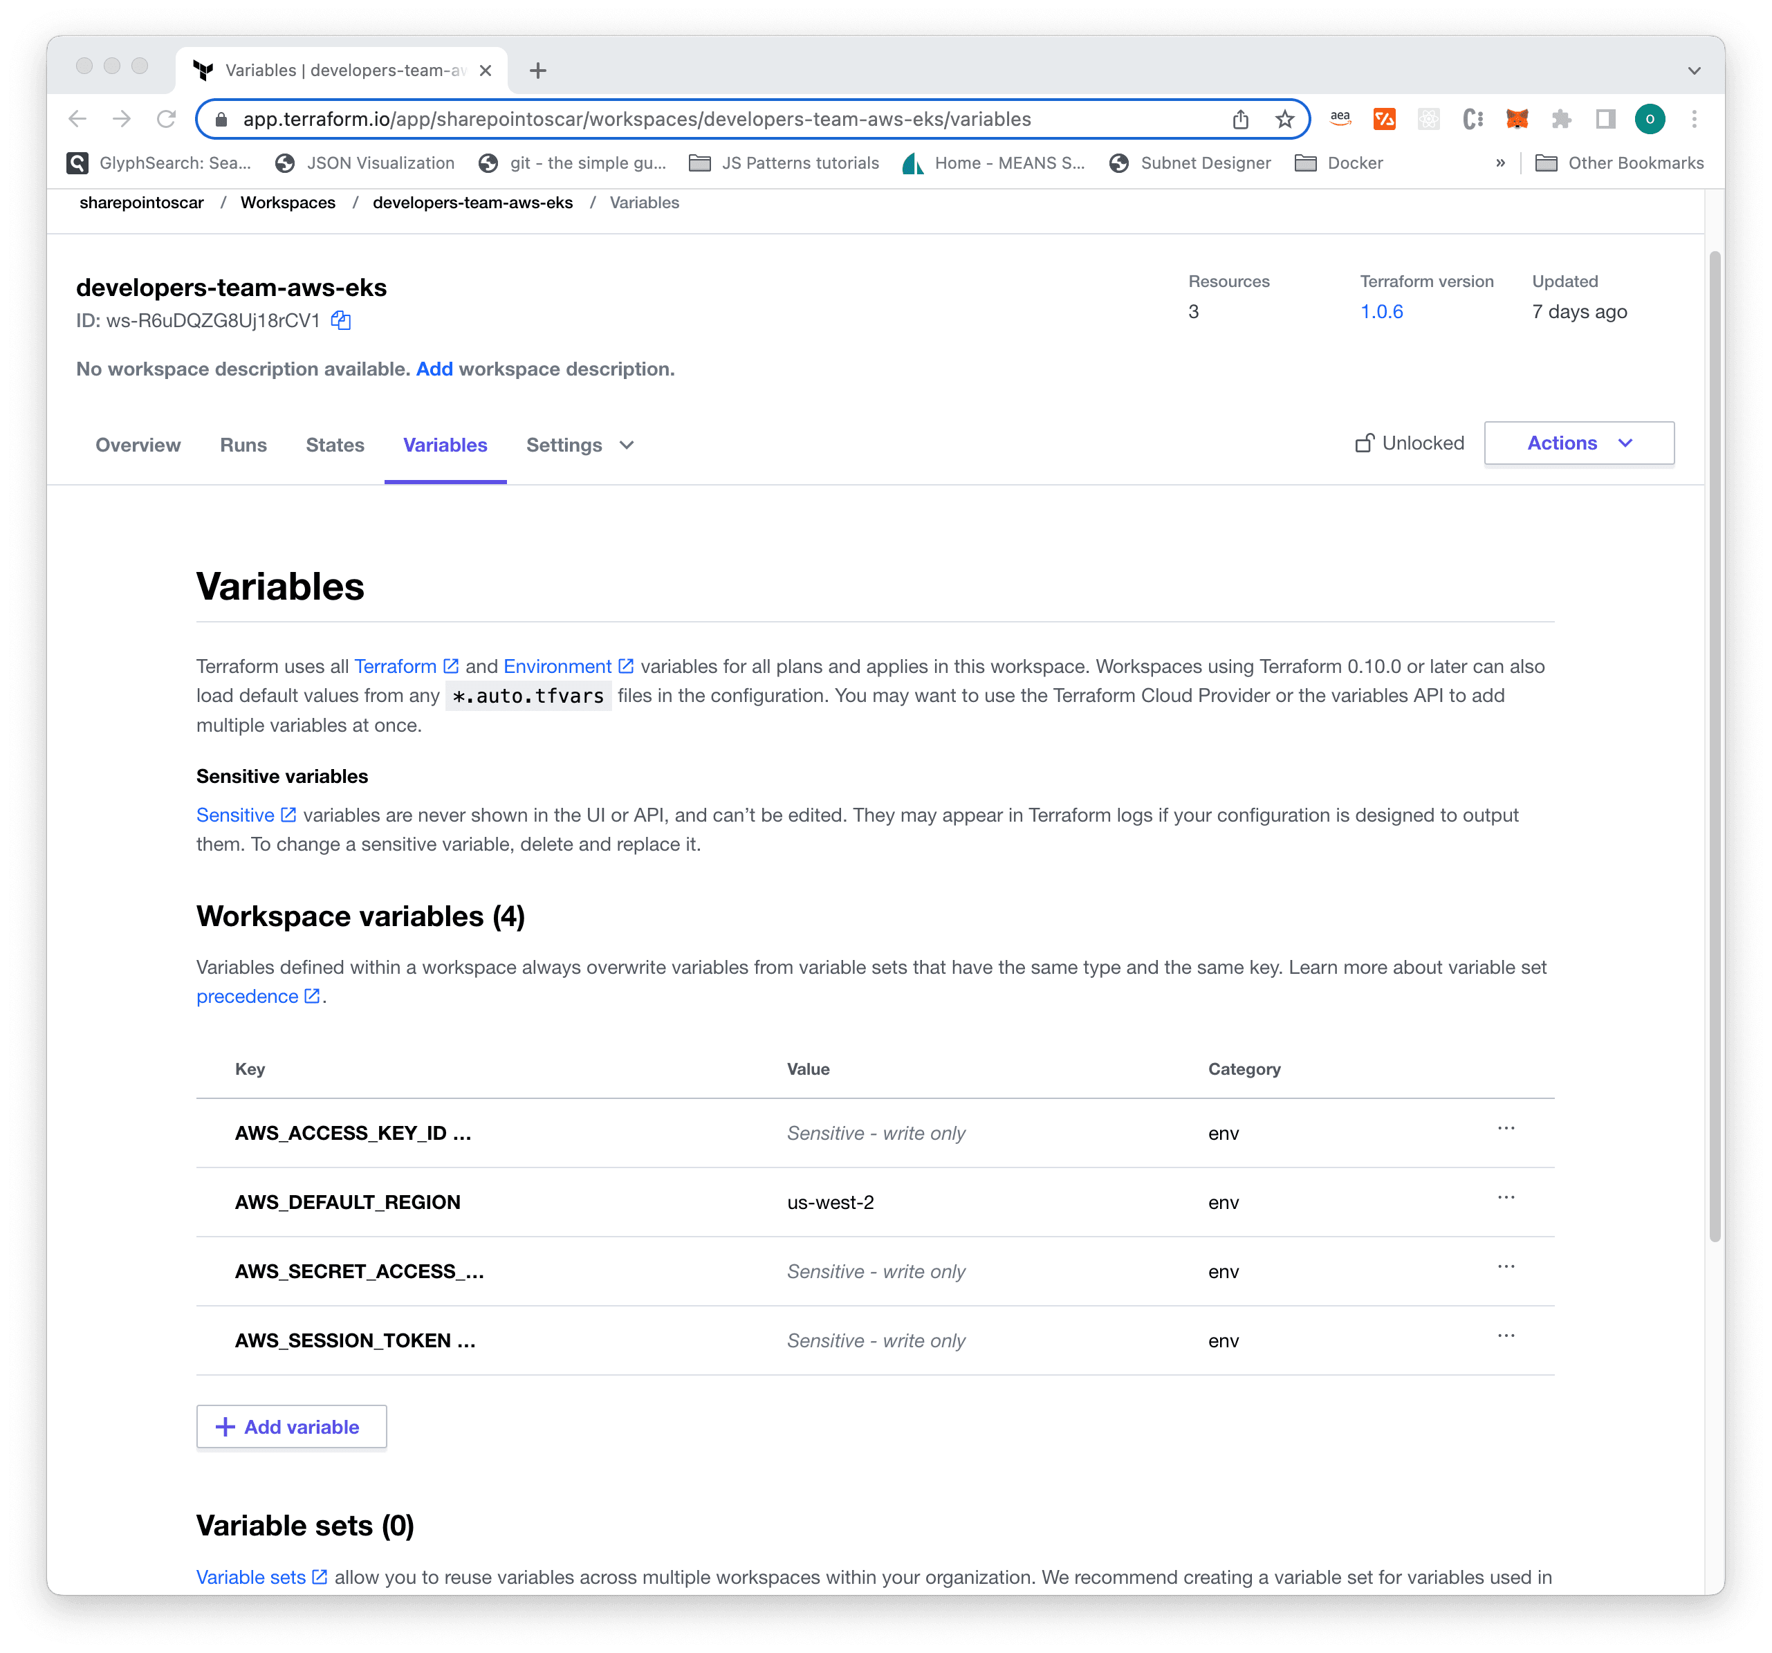The height and width of the screenshot is (1653, 1772).
Task: Click the browser address bar URL
Action: (636, 120)
